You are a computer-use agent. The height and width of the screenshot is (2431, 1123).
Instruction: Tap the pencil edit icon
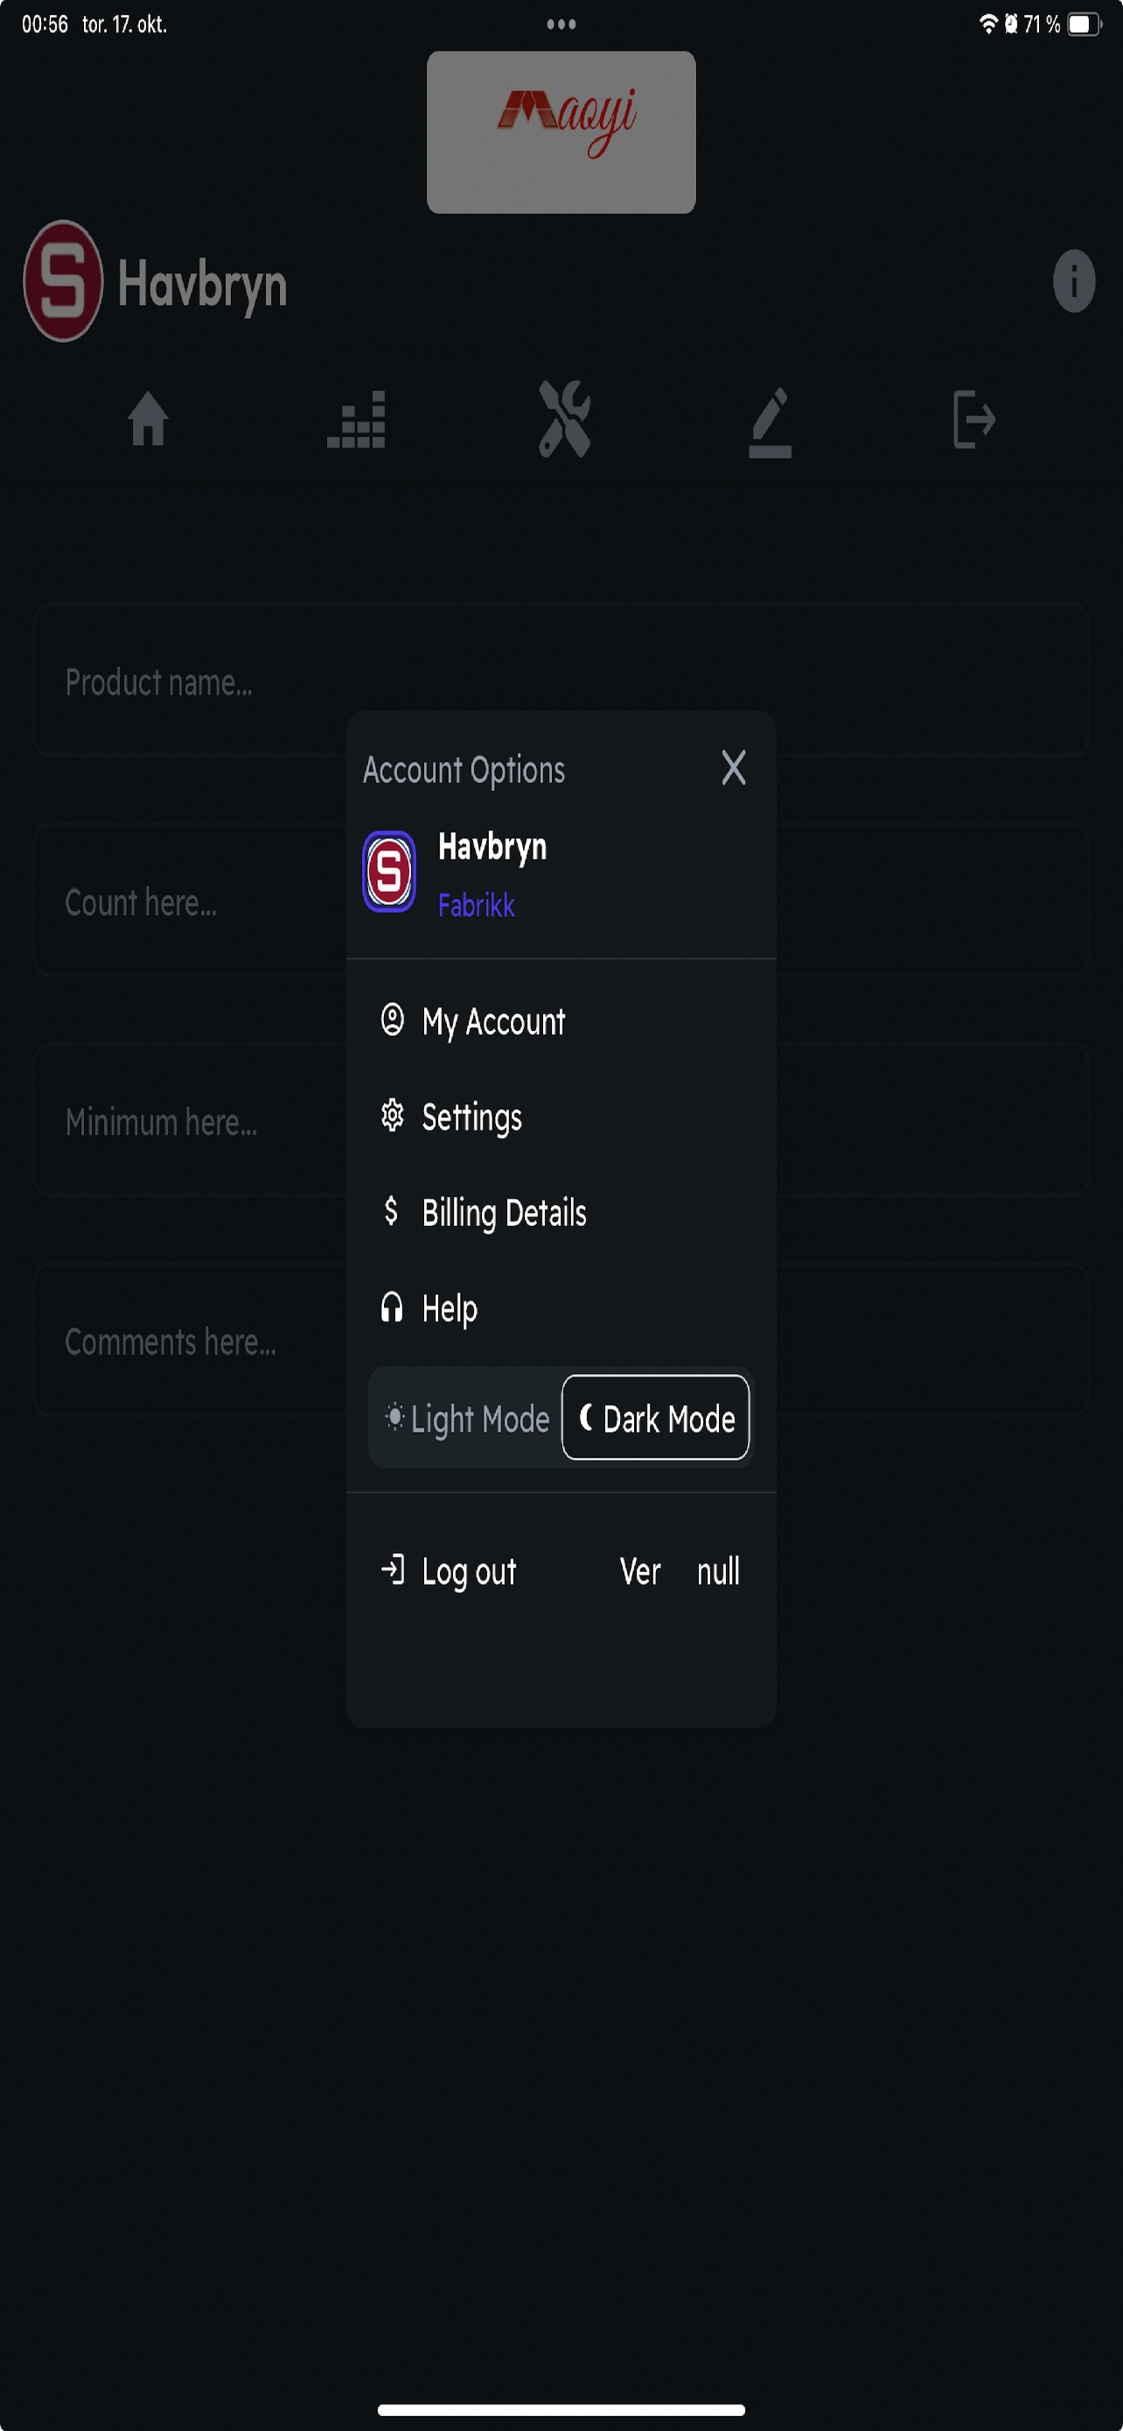(x=770, y=421)
